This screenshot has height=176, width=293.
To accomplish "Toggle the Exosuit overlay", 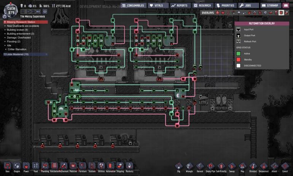I will point(276,13).
